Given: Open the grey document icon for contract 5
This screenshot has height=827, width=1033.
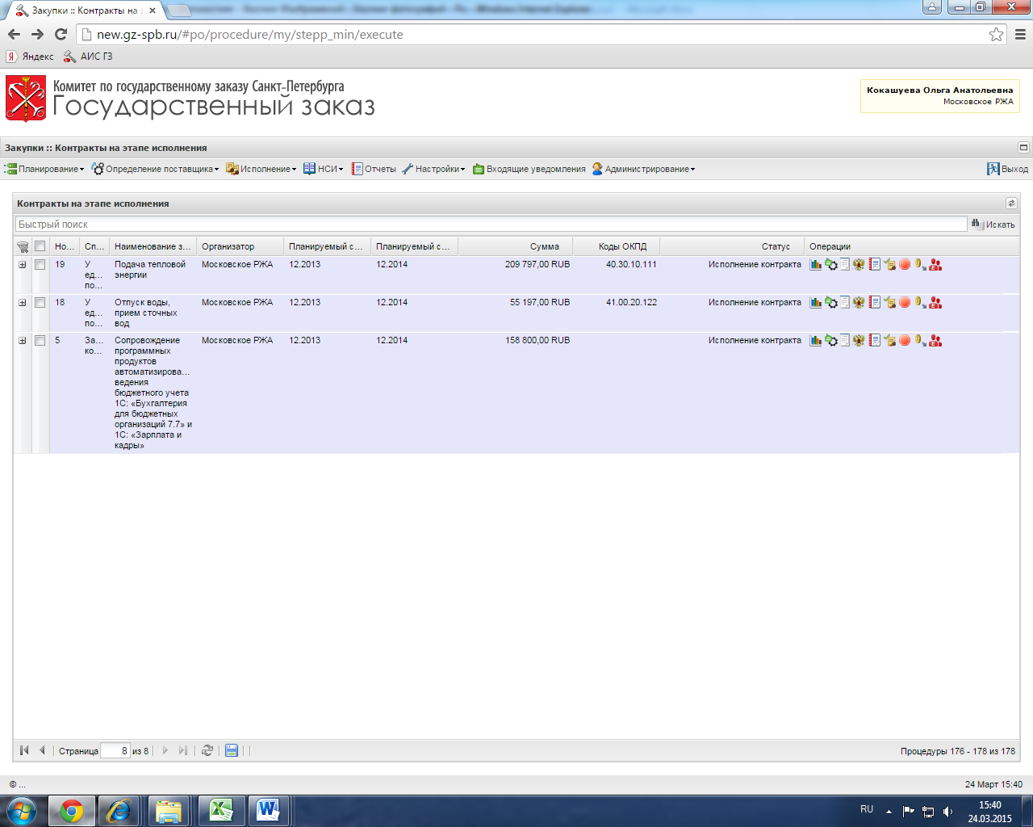Looking at the screenshot, I should [x=845, y=340].
